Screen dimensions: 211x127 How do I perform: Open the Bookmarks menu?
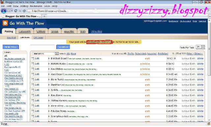click(36, 6)
